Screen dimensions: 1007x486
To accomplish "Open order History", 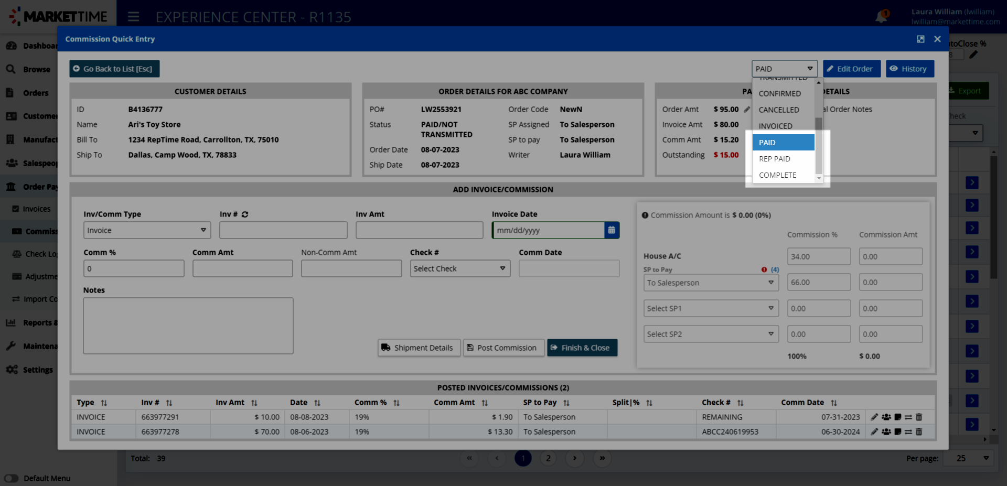I will click(909, 69).
